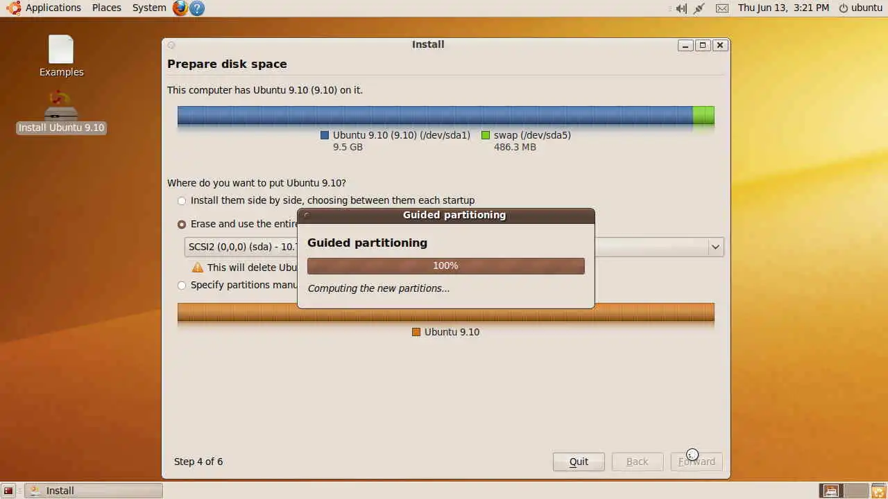888x499 pixels.
Task: Click the blue sda1 partition in disk bar
Action: [435, 116]
